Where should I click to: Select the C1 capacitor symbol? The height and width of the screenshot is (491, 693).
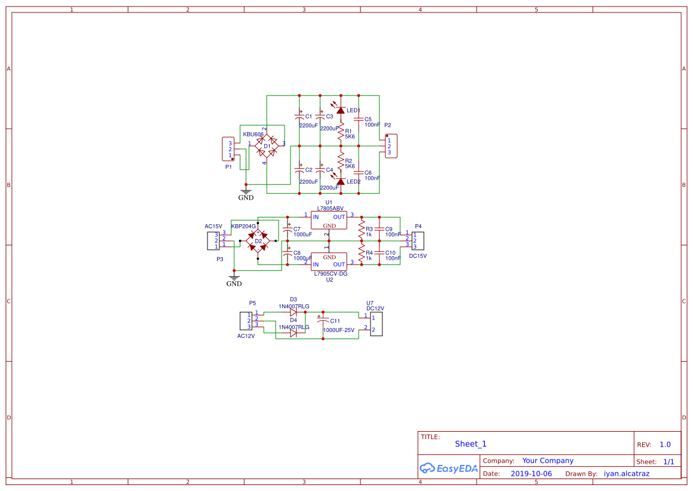pos(299,116)
